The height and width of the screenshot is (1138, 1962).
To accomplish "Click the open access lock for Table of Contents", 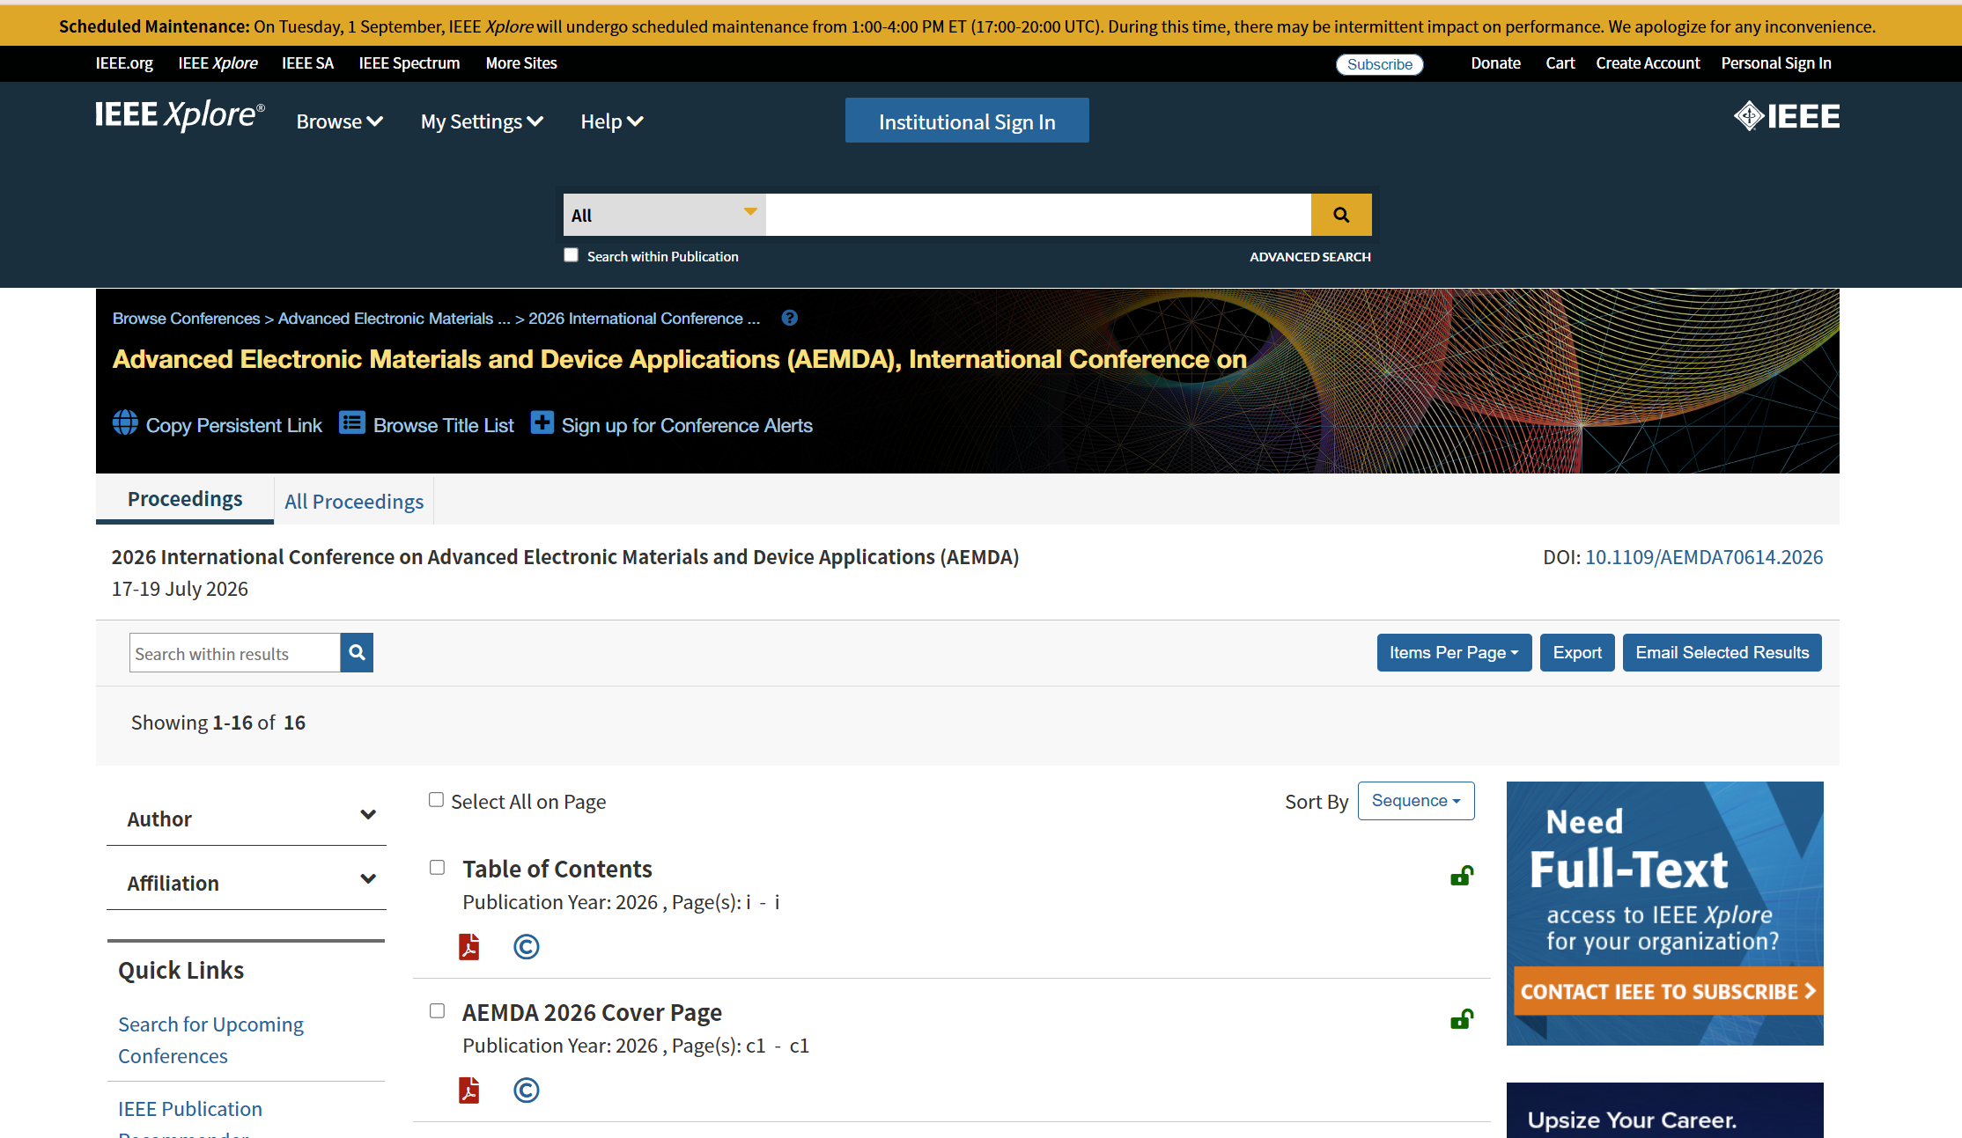I will coord(1462,875).
